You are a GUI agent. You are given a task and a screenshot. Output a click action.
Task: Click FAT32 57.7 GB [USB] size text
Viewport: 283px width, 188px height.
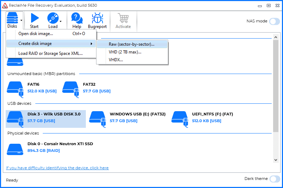pos(97,91)
